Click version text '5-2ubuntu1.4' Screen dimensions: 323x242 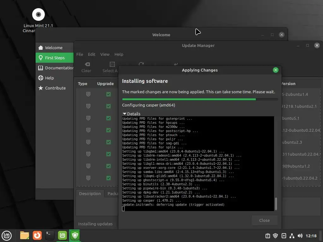pos(295,94)
